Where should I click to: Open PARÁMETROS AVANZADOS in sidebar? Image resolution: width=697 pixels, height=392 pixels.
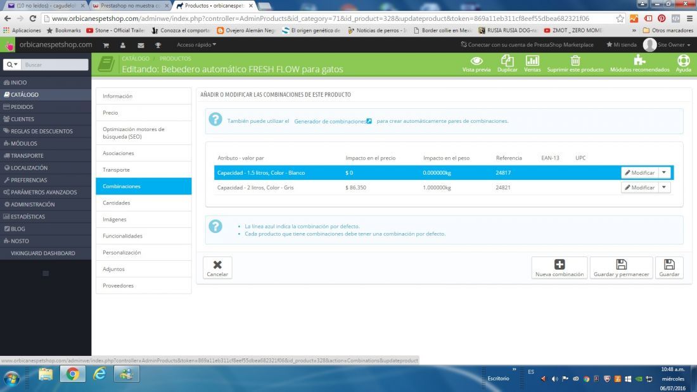click(46, 193)
